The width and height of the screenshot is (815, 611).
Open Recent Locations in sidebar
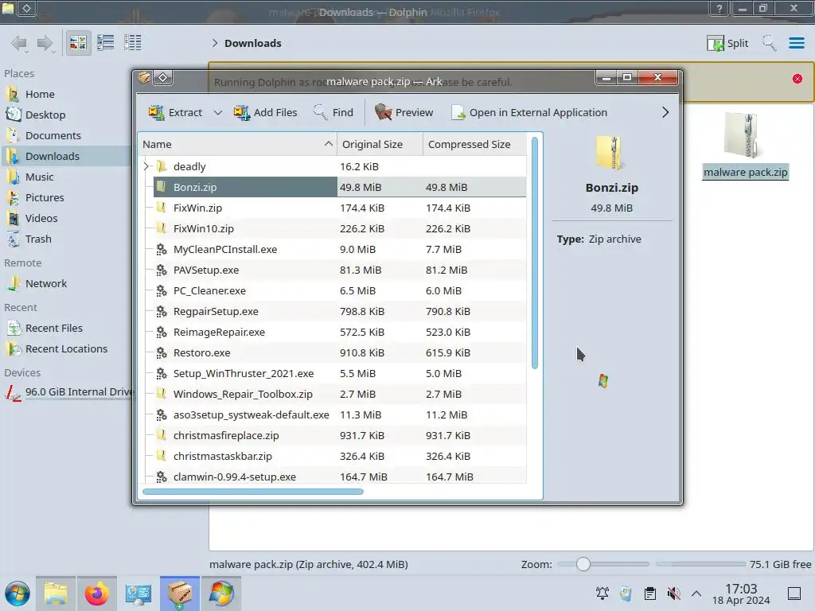pos(67,349)
